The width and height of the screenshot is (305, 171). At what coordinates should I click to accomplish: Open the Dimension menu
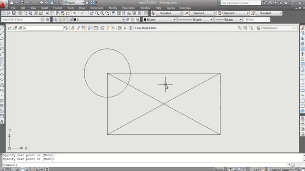coord(97,8)
